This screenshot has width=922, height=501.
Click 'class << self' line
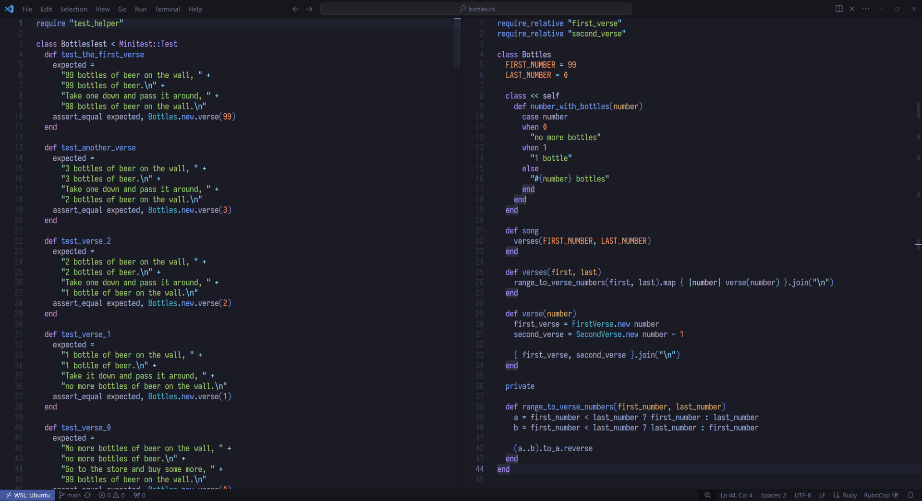532,96
